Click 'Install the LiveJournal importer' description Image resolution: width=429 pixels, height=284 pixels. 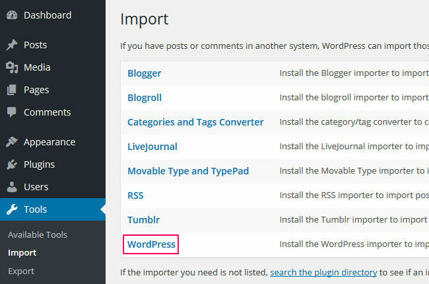click(x=354, y=147)
